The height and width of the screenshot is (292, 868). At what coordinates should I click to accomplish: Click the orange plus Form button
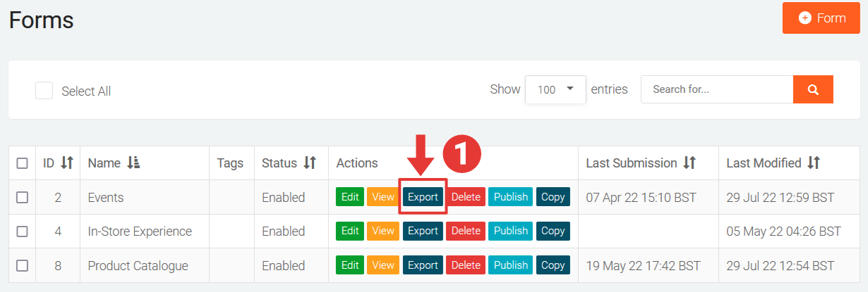tap(821, 18)
